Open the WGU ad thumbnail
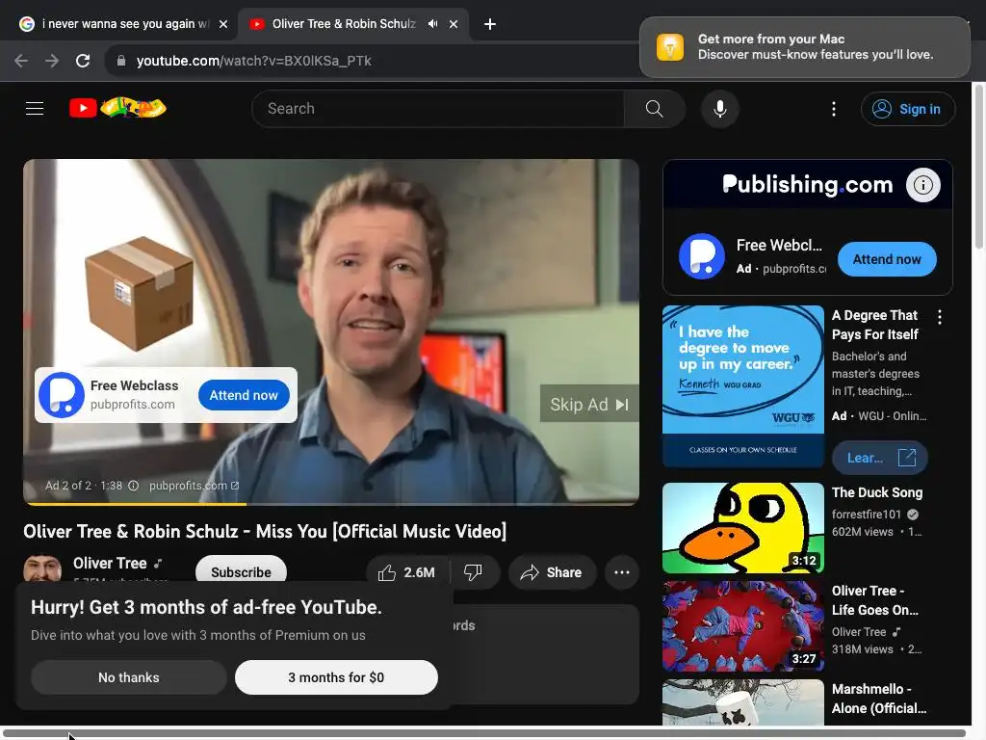Image resolution: width=986 pixels, height=740 pixels. (742, 386)
